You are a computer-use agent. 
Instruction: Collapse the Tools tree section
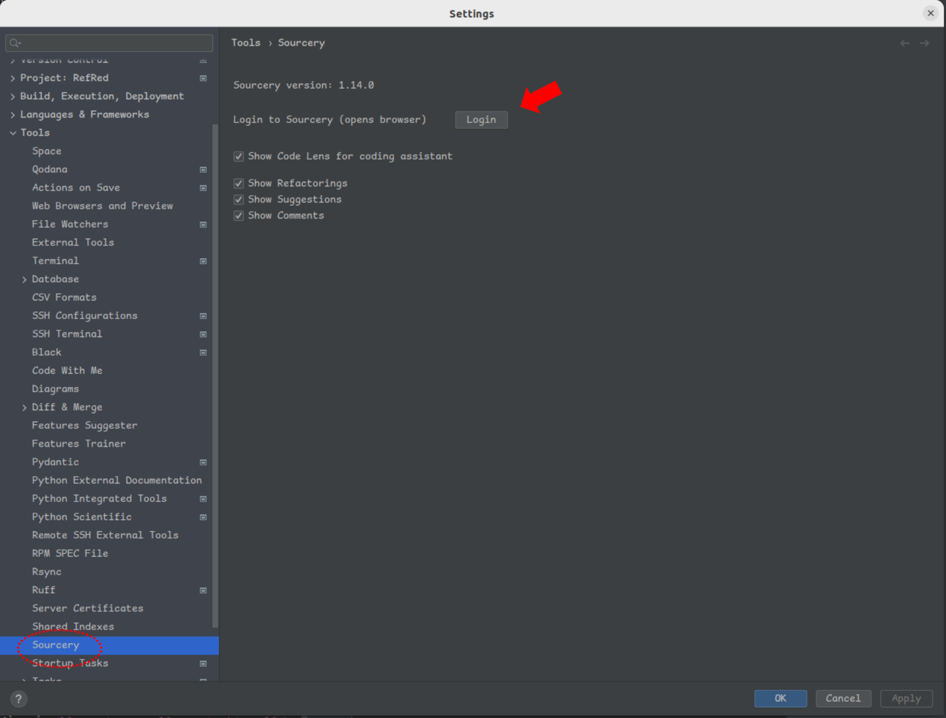click(12, 133)
